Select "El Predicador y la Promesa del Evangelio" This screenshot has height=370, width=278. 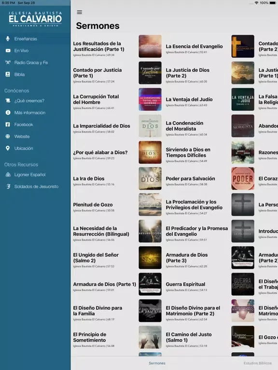[197, 231]
